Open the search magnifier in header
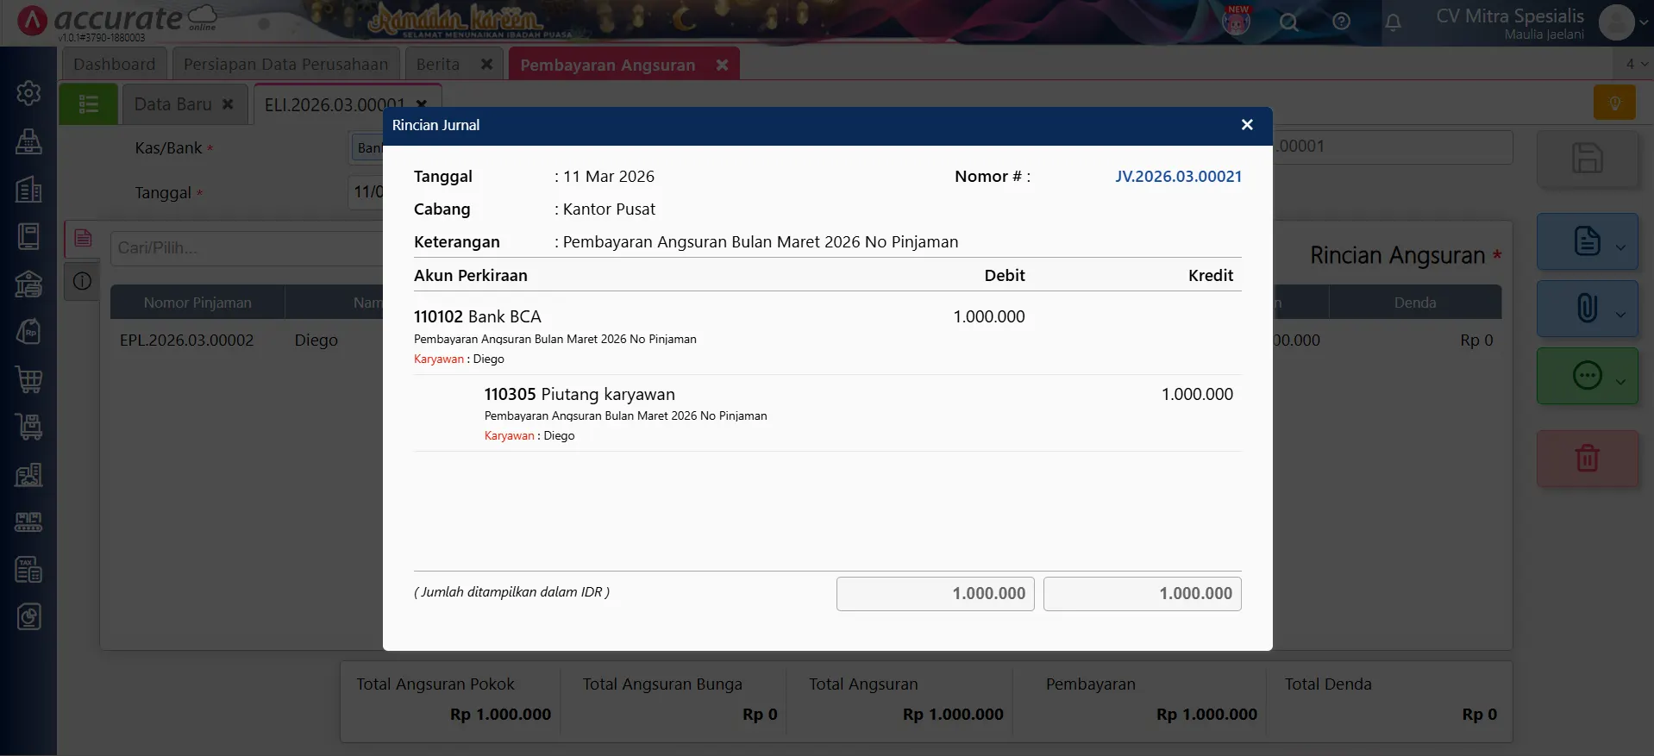 pos(1288,22)
